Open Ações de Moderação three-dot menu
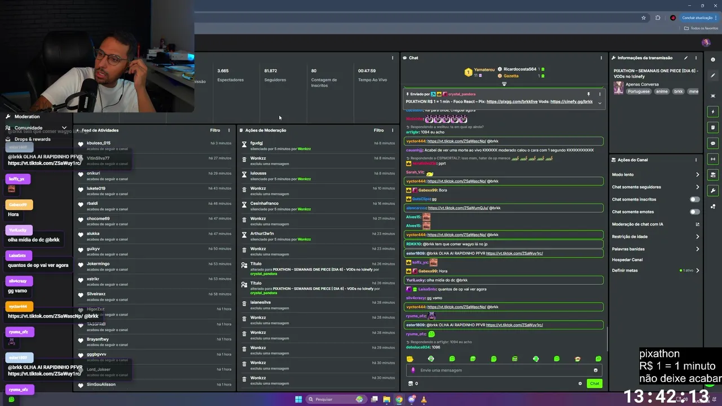The width and height of the screenshot is (722, 406). (393, 130)
